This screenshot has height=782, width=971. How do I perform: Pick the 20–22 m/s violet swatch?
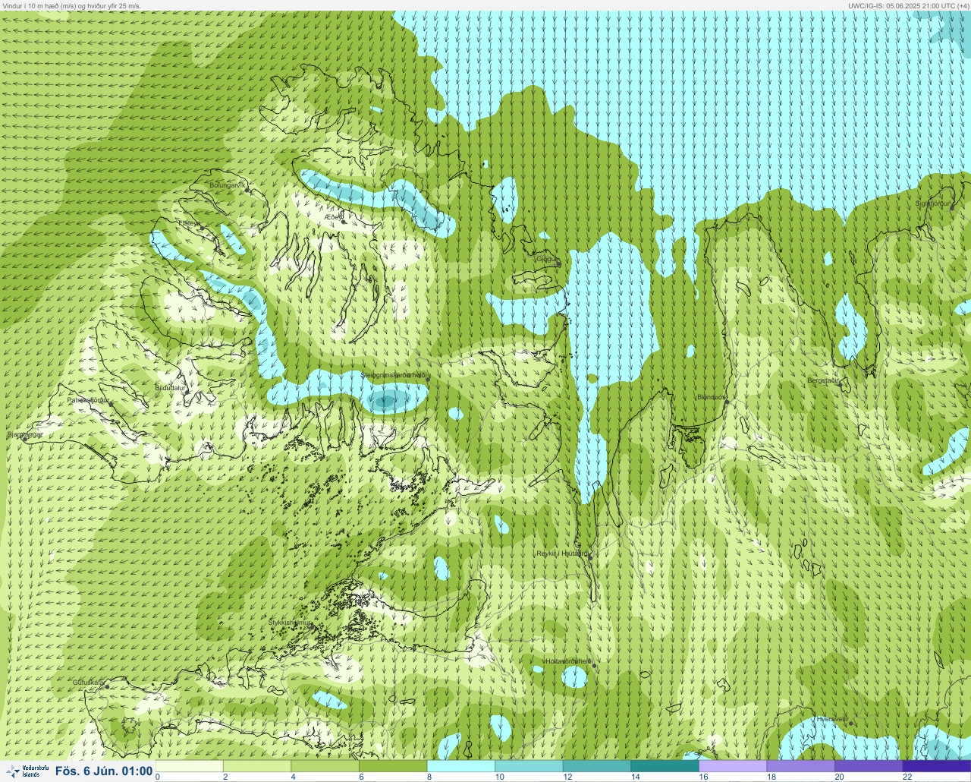[869, 766]
